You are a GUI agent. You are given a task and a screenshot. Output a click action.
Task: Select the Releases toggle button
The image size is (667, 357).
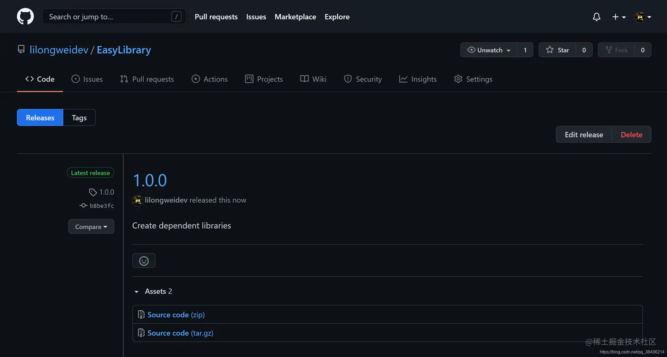click(40, 118)
